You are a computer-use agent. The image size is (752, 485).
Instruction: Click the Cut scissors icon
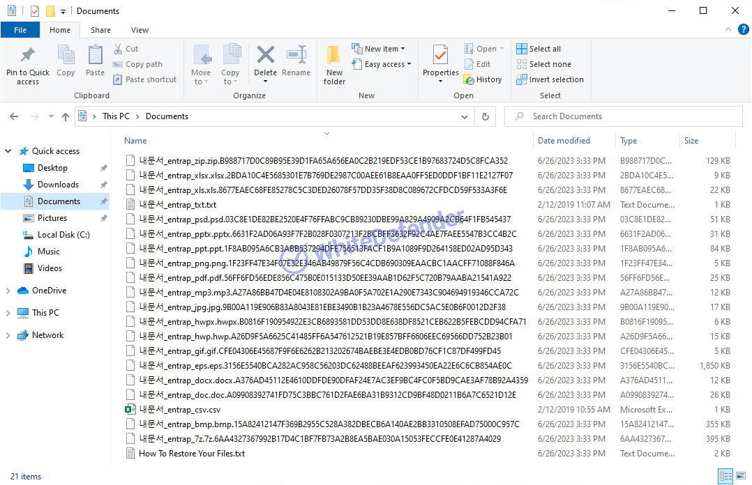pos(118,49)
